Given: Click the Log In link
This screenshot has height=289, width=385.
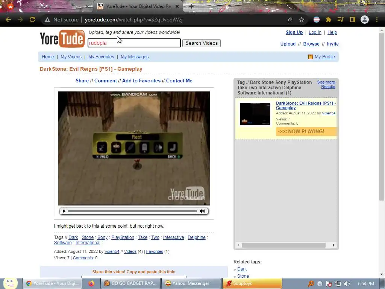Looking at the screenshot, I should click(315, 32).
